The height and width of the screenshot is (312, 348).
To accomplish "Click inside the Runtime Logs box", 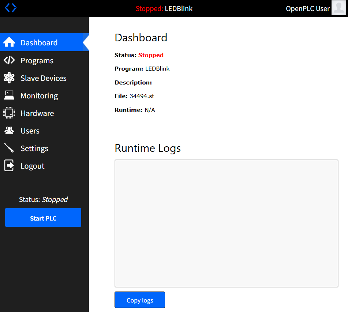I will [226, 223].
